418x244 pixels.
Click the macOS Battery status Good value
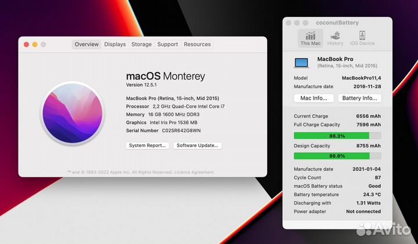coord(374,186)
